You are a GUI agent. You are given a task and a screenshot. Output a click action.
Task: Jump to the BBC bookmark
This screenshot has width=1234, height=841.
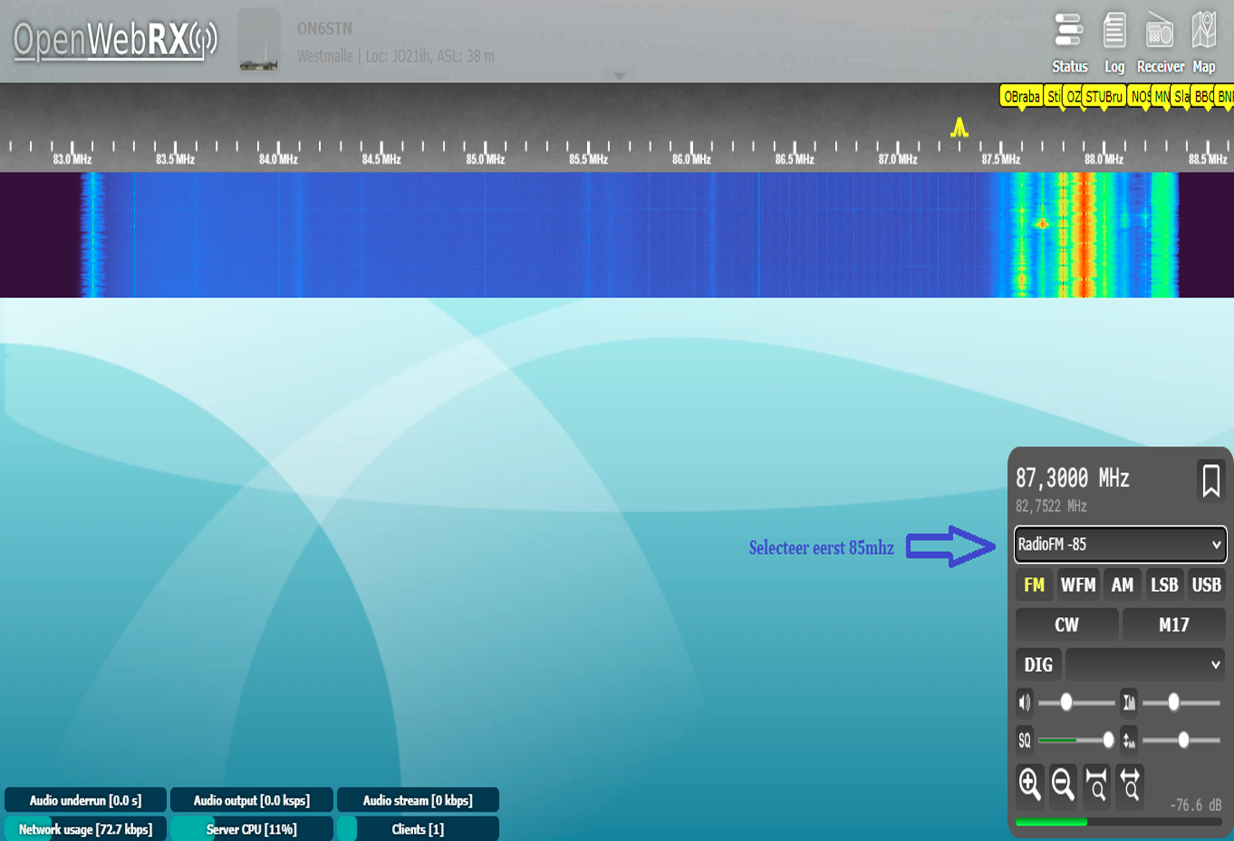pos(1203,97)
